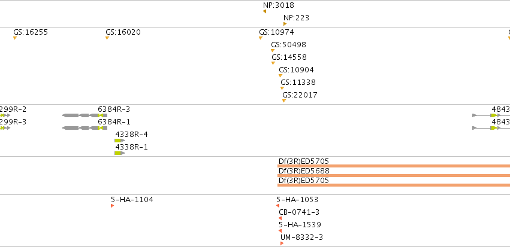The image size is (510, 247).
Task: Select the top Df(3R)ED5705 deficiency bar
Action: tap(394, 166)
